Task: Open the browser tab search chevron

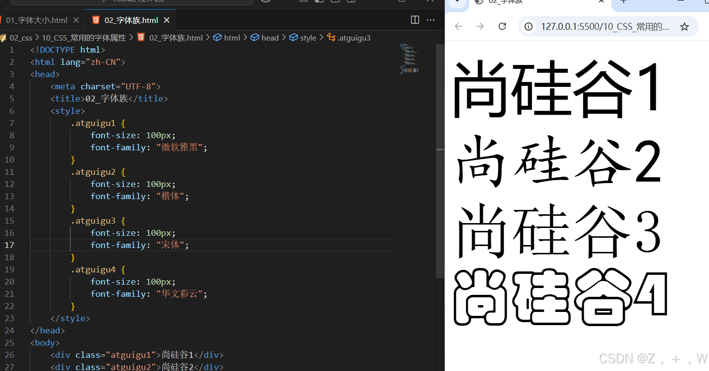Action: click(457, 2)
